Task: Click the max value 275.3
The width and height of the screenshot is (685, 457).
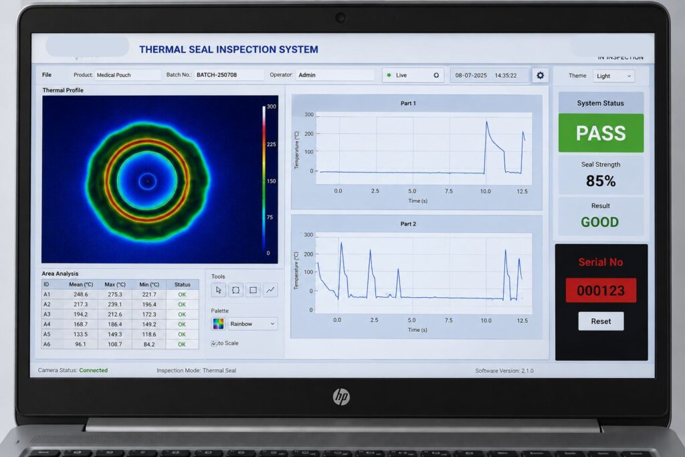Action: (115, 294)
